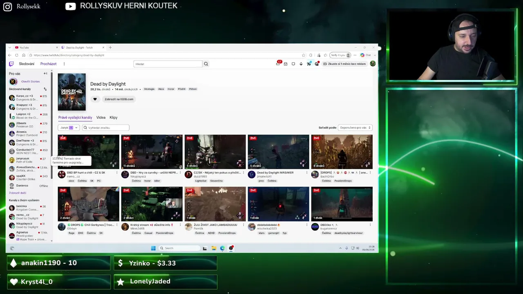
Task: Show hidden system tray icons
Action: tap(340, 248)
